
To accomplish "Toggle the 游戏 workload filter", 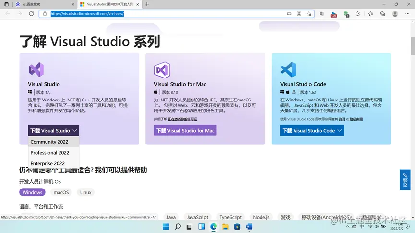I will (285, 217).
